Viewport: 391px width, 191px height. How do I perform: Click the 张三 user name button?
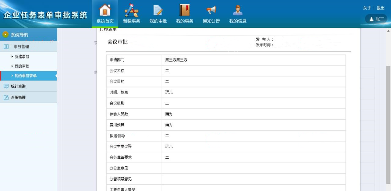click(376, 19)
